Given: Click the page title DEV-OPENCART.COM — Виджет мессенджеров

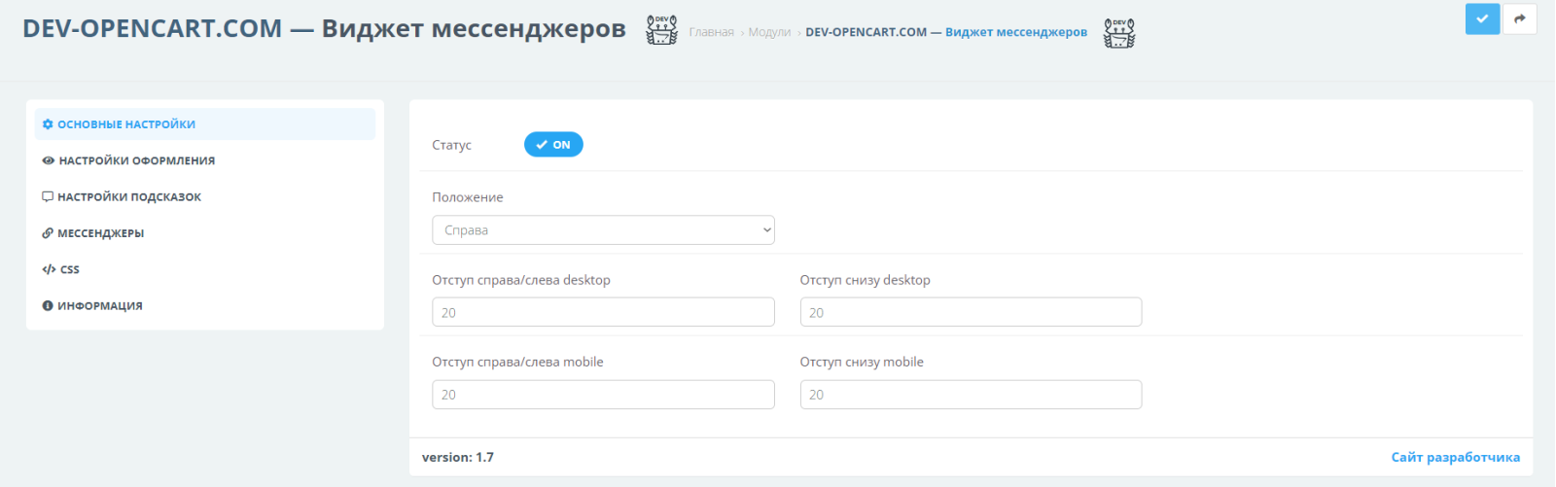Looking at the screenshot, I should coord(324,28).
